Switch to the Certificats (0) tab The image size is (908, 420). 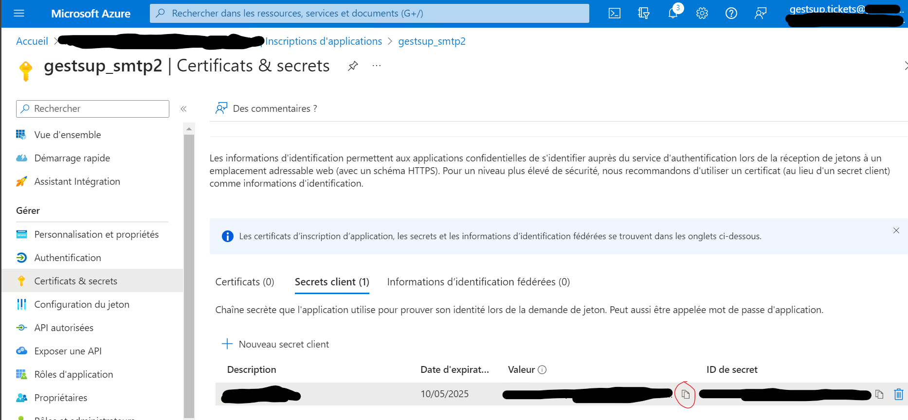[245, 282]
